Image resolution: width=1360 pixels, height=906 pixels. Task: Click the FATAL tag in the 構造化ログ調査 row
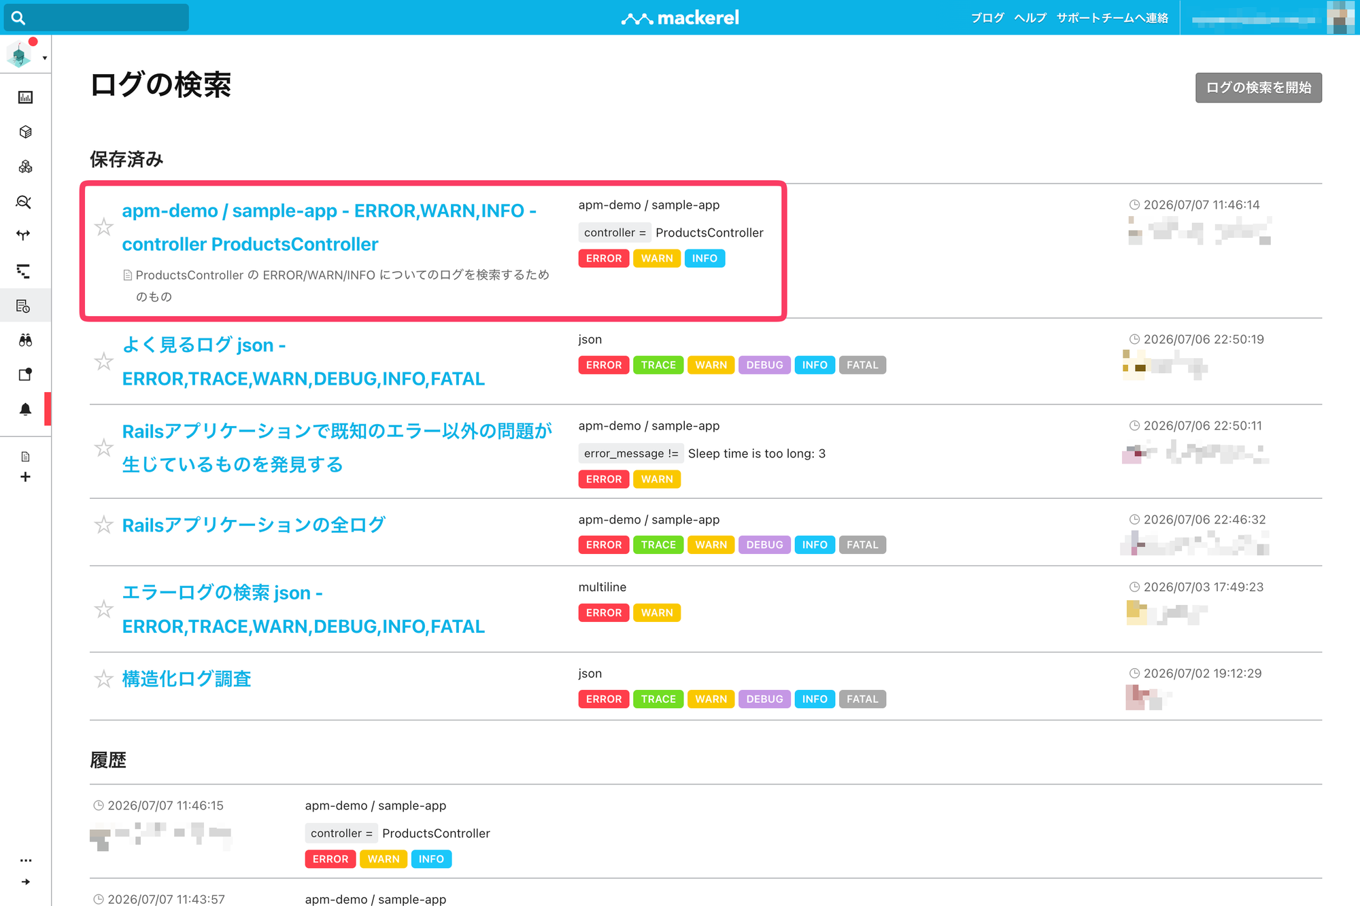(x=862, y=699)
